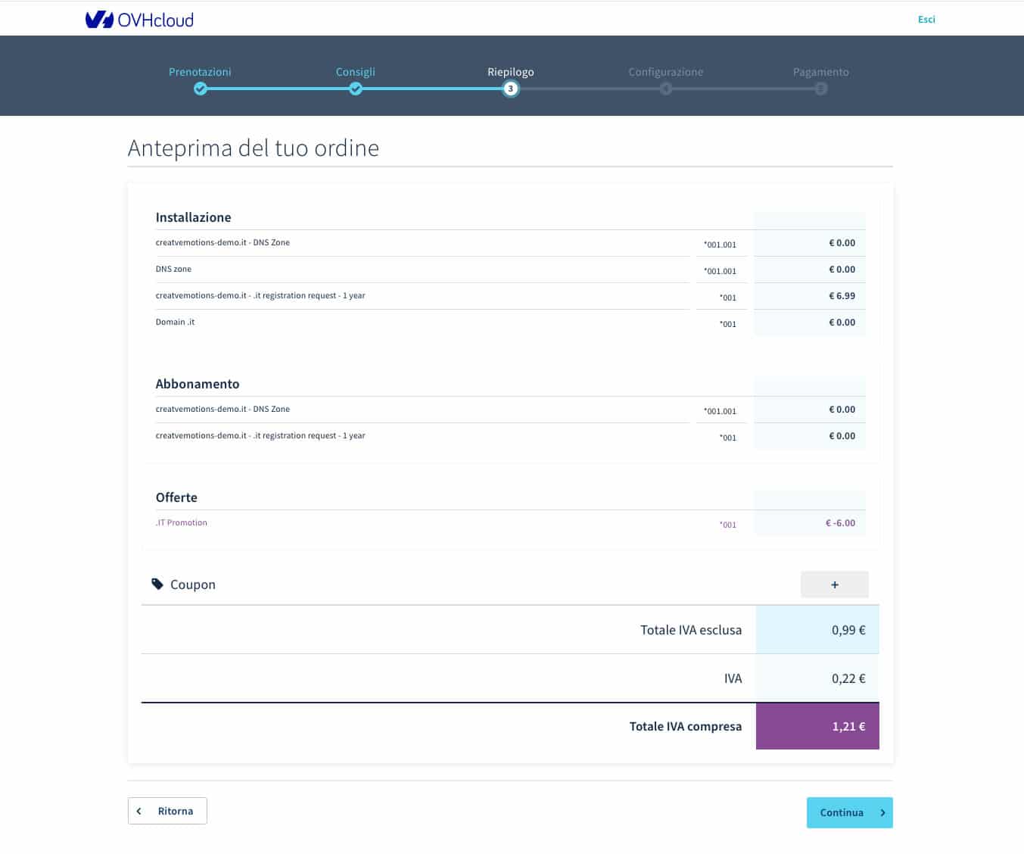Select the .IT Promotion offer line
The height and width of the screenshot is (854, 1024).
182,522
